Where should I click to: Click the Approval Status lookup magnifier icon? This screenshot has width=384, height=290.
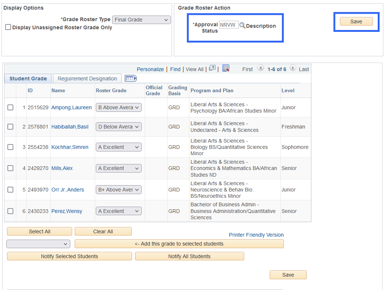[x=242, y=26]
